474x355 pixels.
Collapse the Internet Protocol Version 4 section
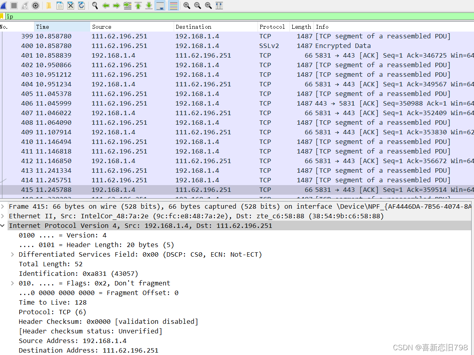point(3,225)
